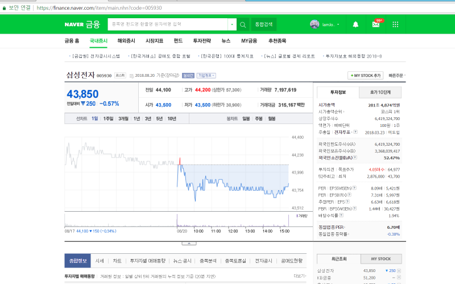Open the apps grid icon
This screenshot has width=455, height=284.
click(x=395, y=24)
